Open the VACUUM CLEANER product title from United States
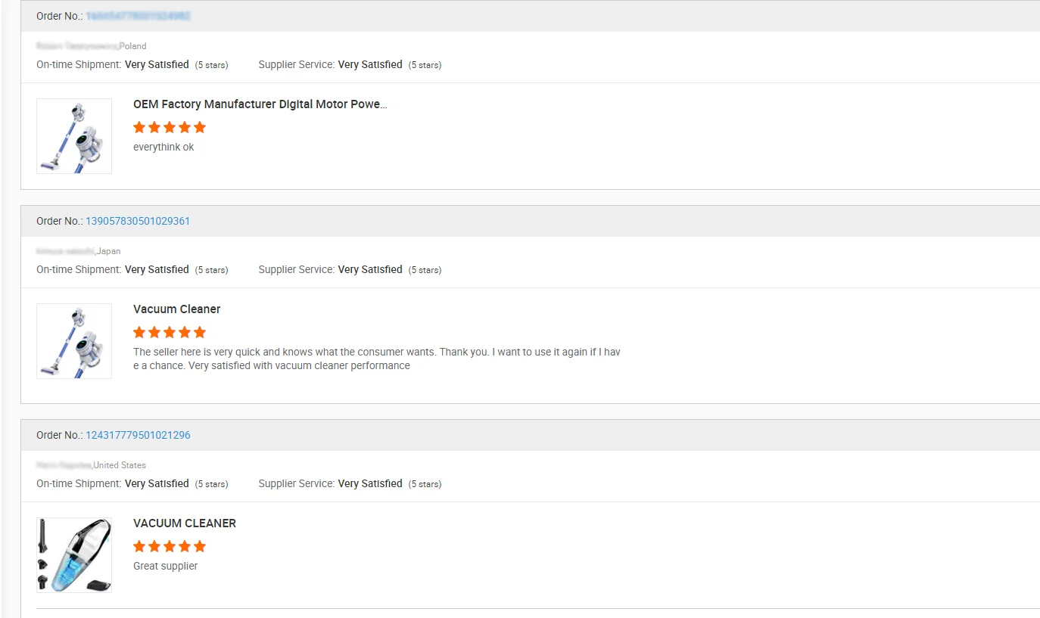The height and width of the screenshot is (618, 1040). coord(185,523)
